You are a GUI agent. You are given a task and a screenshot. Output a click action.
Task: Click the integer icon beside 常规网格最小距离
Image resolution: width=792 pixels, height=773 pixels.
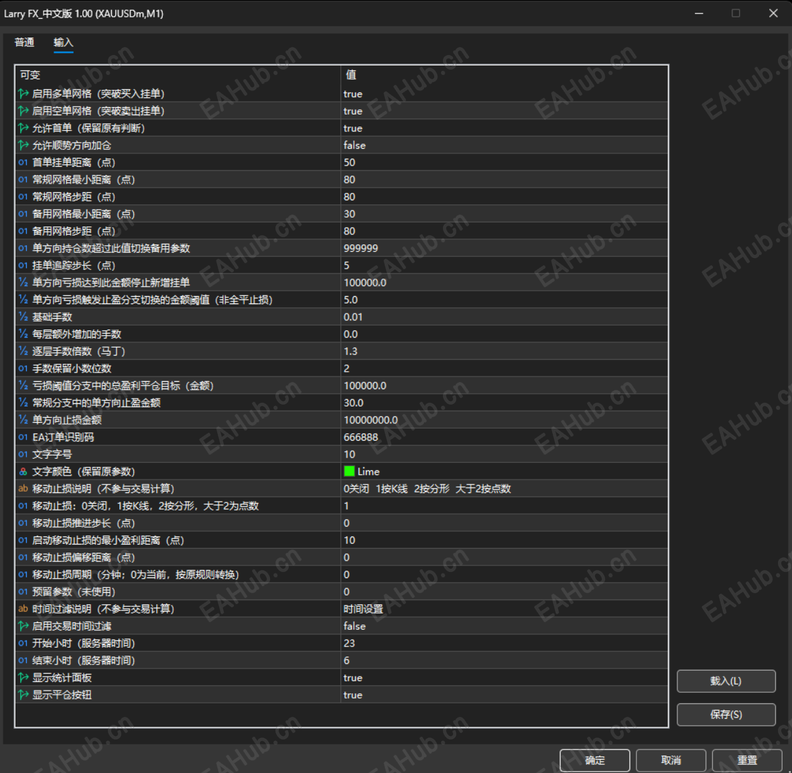(x=23, y=180)
